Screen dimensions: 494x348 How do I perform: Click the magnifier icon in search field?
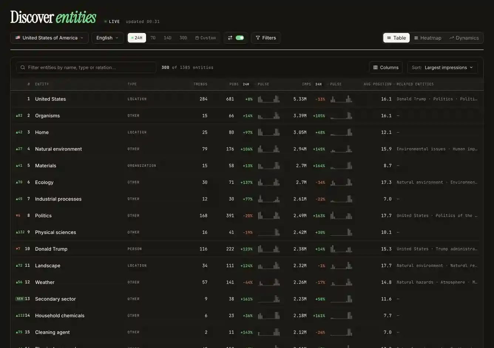point(23,67)
